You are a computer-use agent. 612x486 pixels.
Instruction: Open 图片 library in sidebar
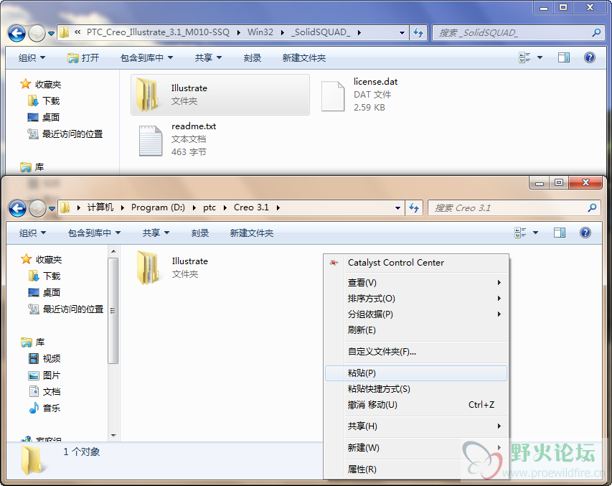[x=44, y=375]
